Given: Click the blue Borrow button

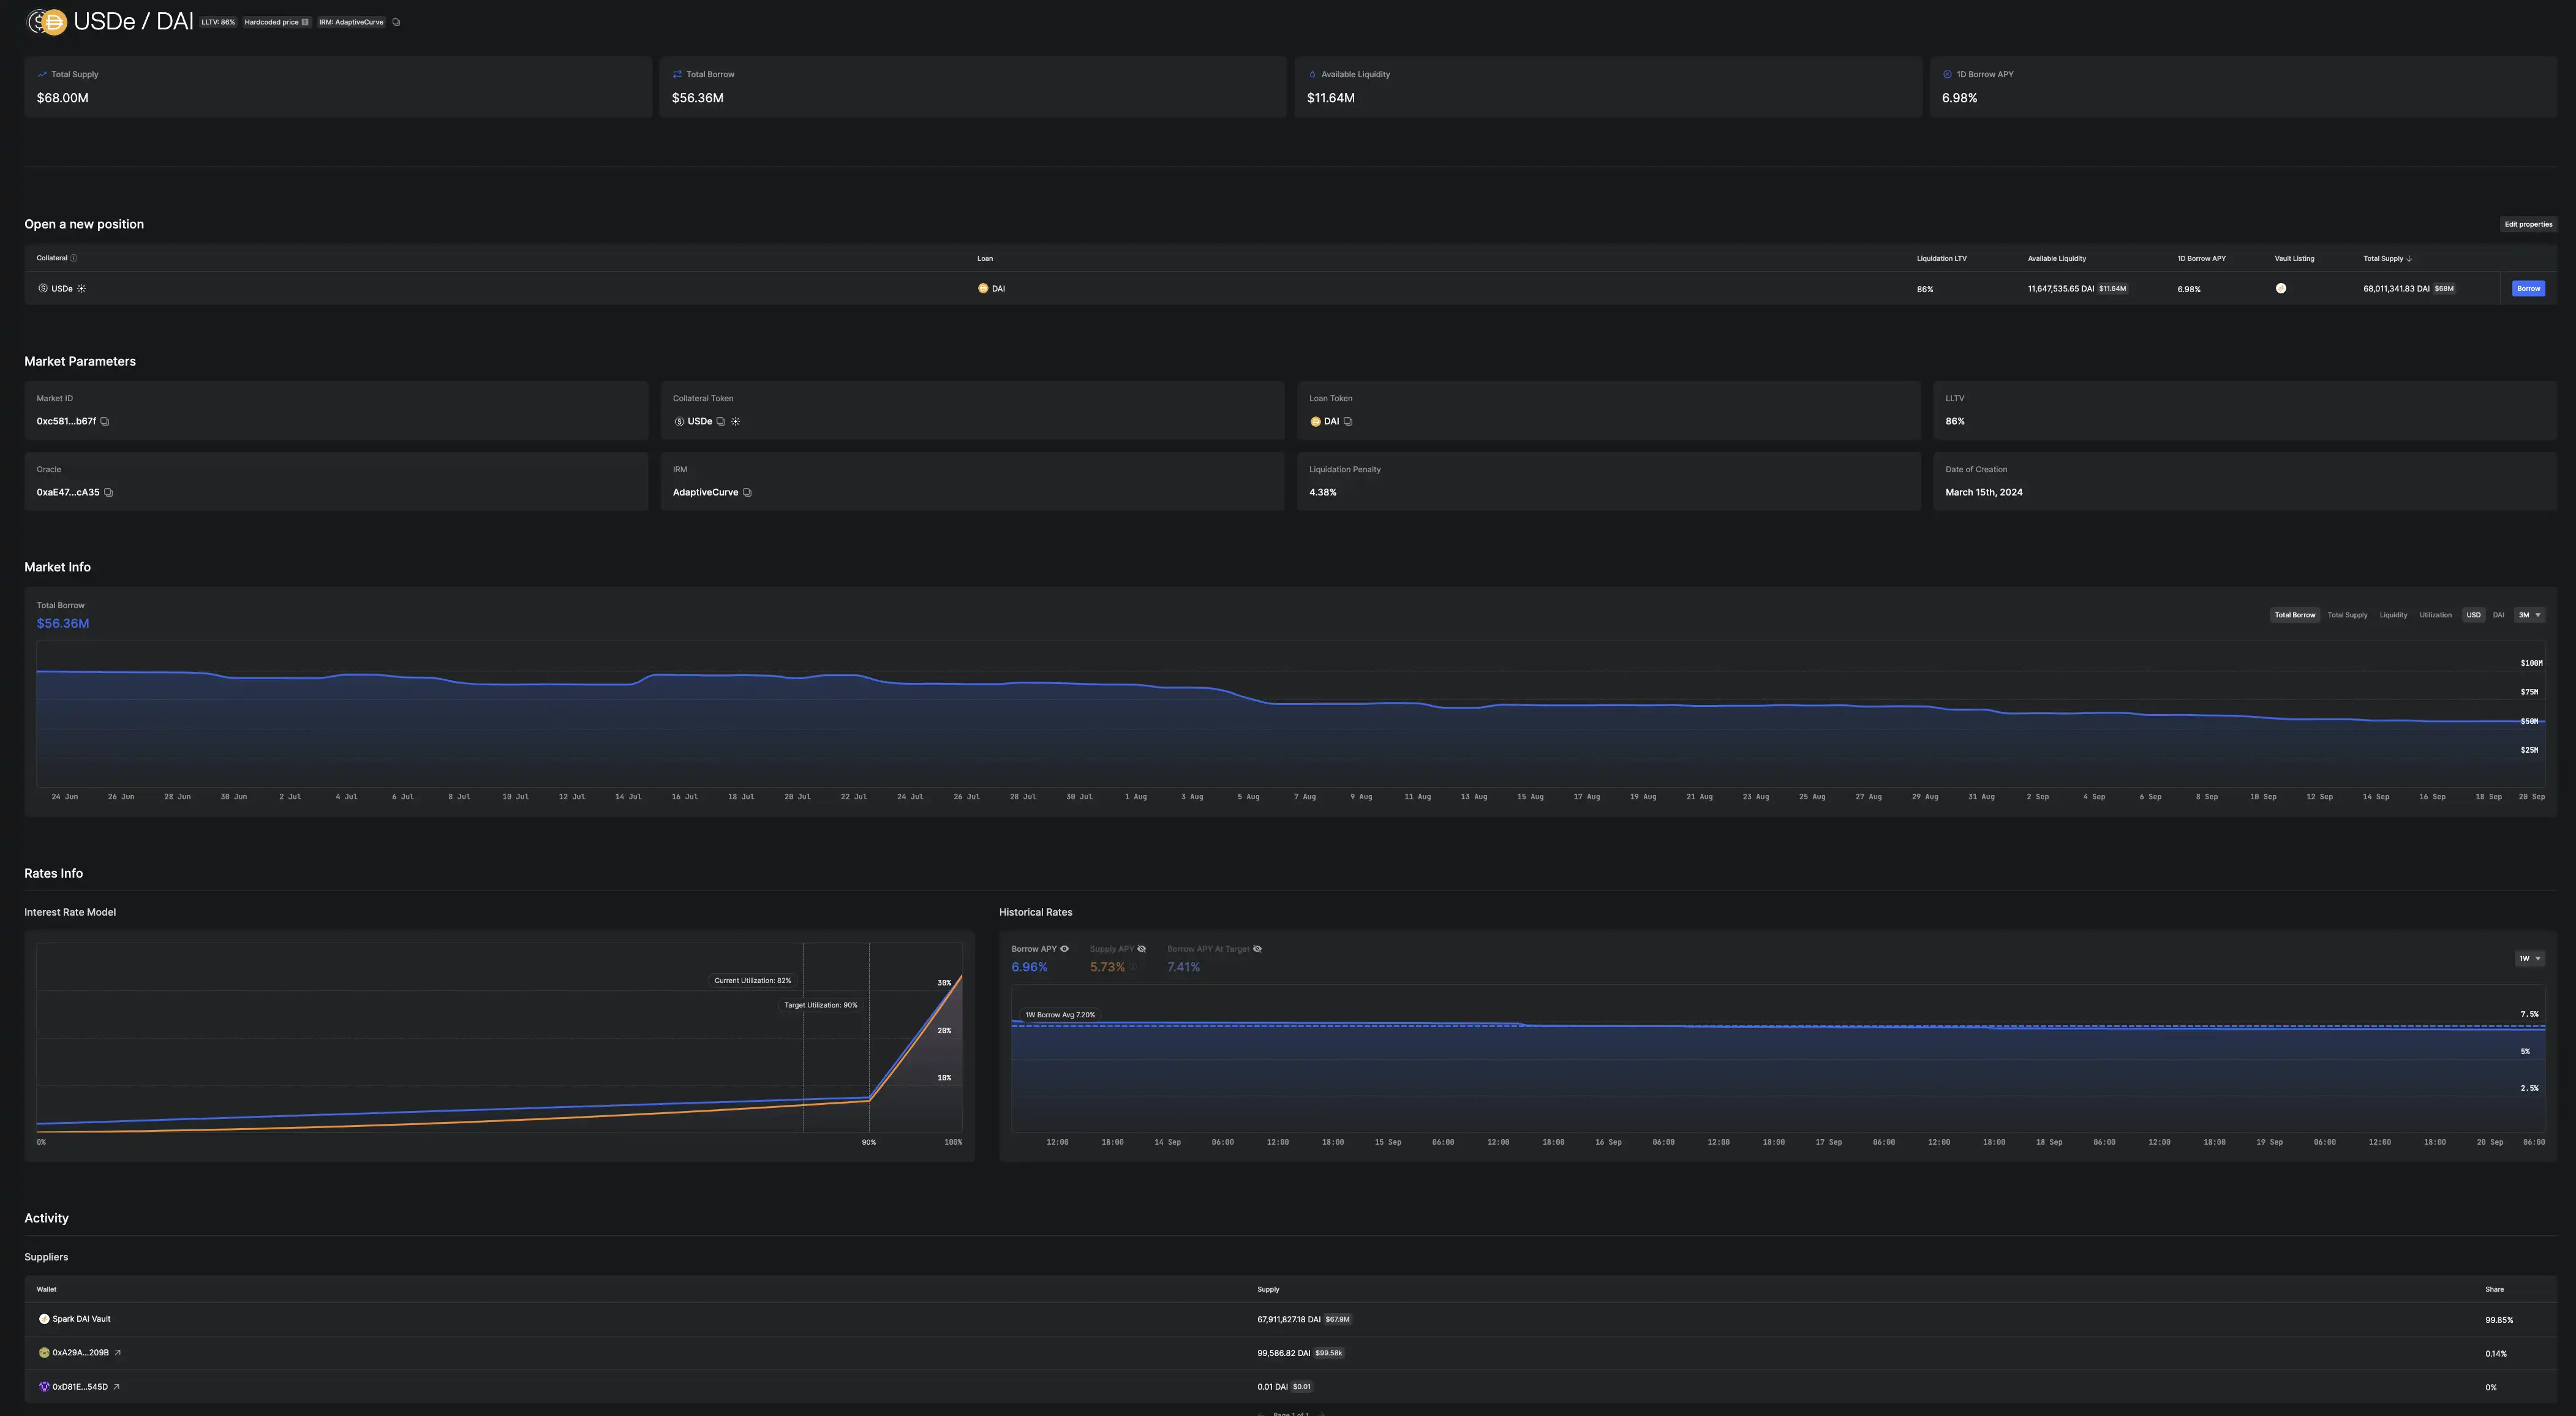Looking at the screenshot, I should (x=2528, y=288).
